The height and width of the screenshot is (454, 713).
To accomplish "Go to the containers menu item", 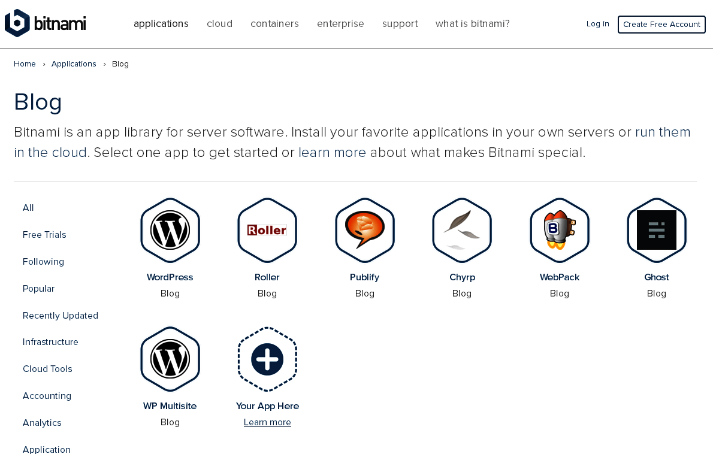I will [x=274, y=24].
